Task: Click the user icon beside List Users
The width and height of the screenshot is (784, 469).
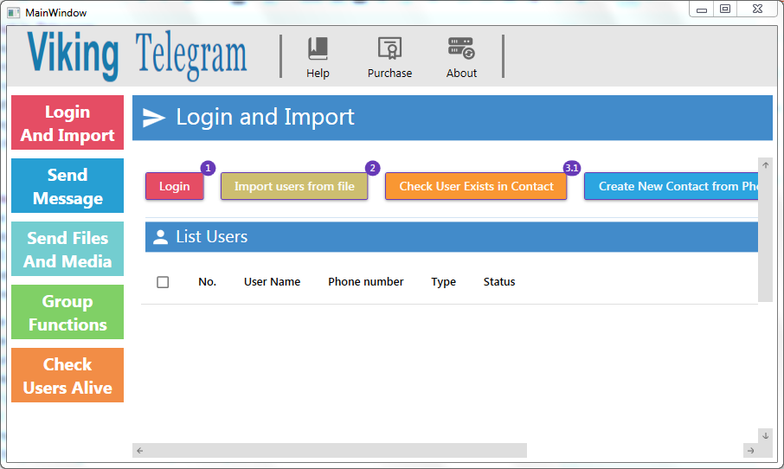Action: click(x=160, y=237)
